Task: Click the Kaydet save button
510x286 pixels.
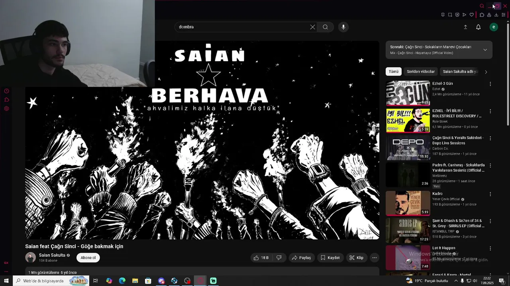Action: click(330, 258)
